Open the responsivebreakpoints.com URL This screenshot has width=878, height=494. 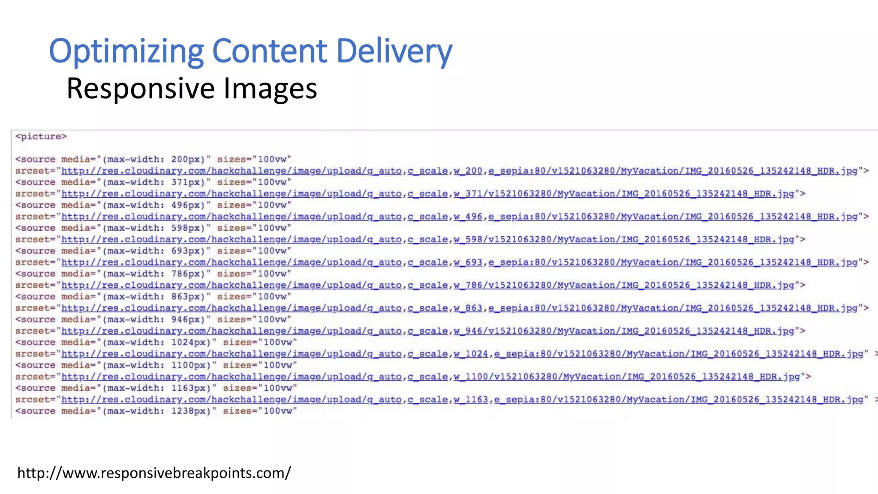point(154,473)
